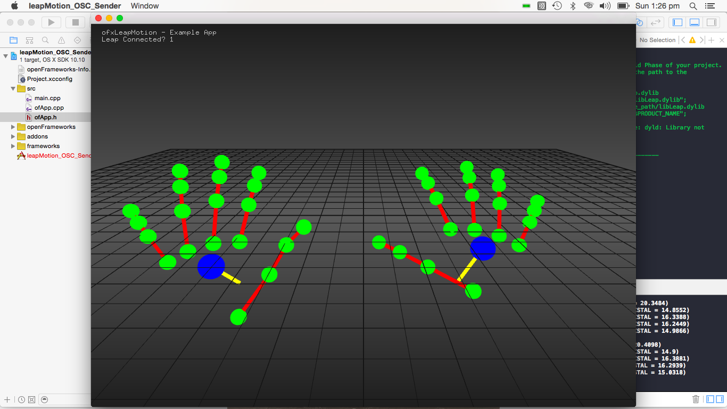Select the red leapMotion_OSC_Sender app product
This screenshot has height=409, width=727.
(x=59, y=156)
